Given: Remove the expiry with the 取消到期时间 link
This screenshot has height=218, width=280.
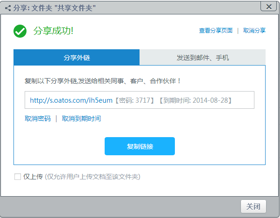Looking at the screenshot, I should pyautogui.click(x=81, y=119).
